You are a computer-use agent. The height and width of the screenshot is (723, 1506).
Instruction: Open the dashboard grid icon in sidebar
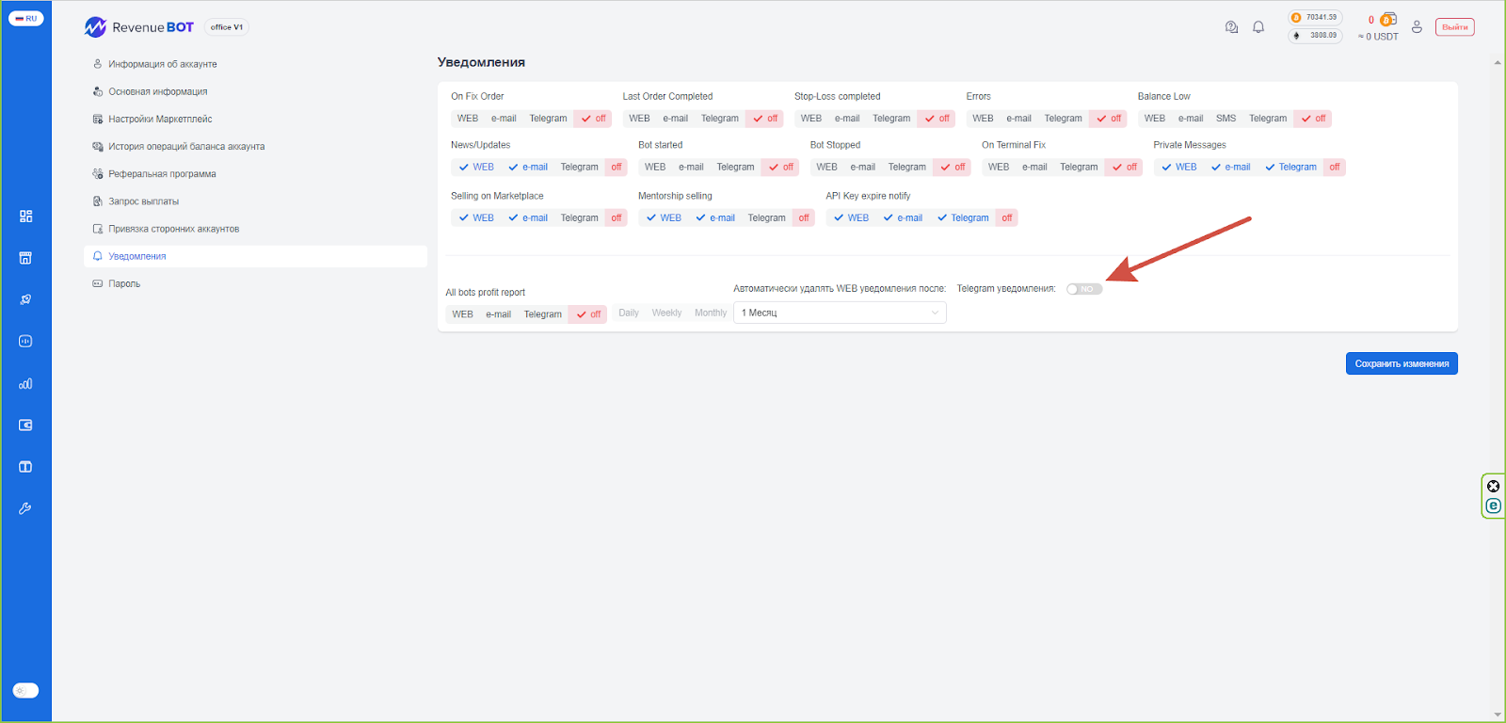click(25, 217)
